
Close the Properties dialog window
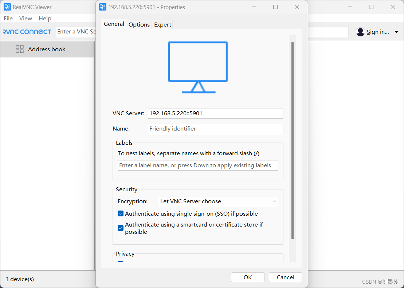tap(297, 7)
